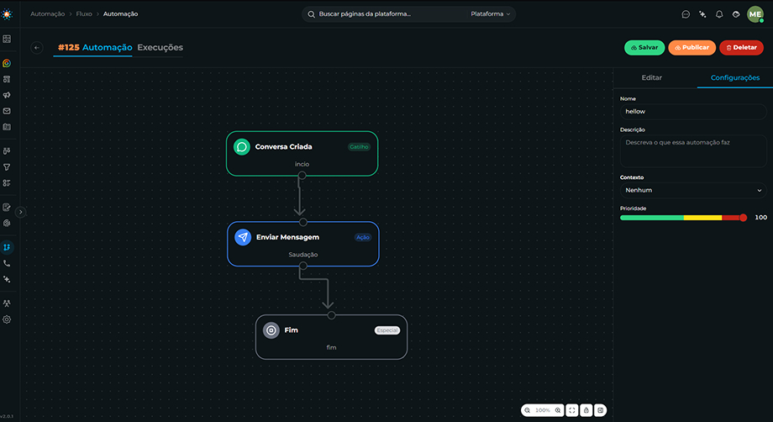Zoom out the canvas with minus magnifier
Screen dimensions: 773x422
(528, 410)
